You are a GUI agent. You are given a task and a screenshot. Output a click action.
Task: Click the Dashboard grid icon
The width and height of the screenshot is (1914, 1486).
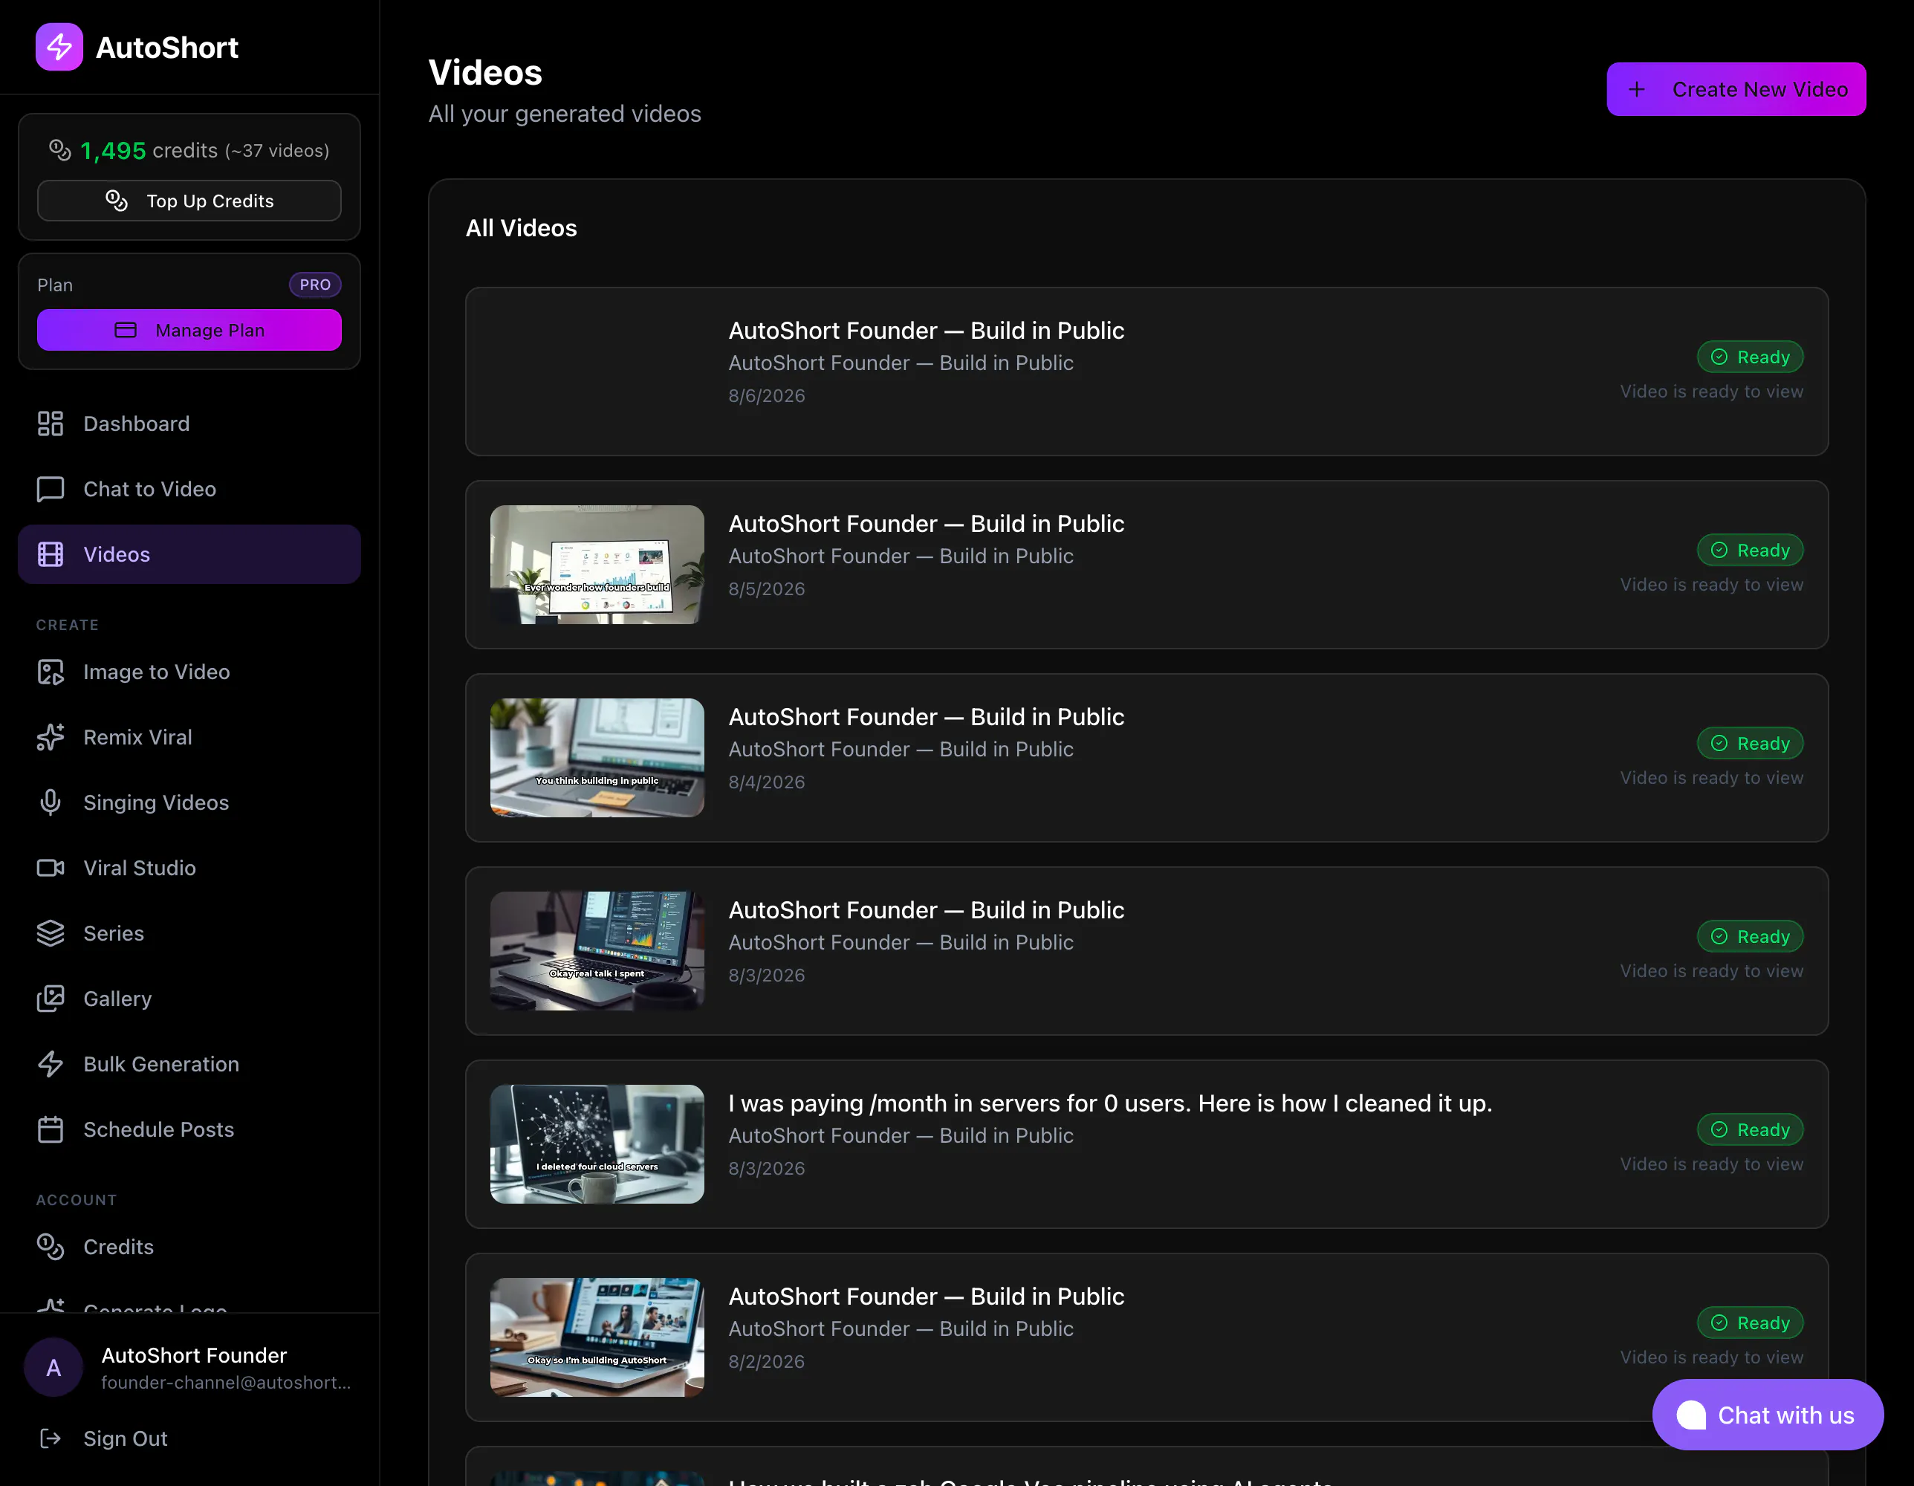pyautogui.click(x=51, y=424)
